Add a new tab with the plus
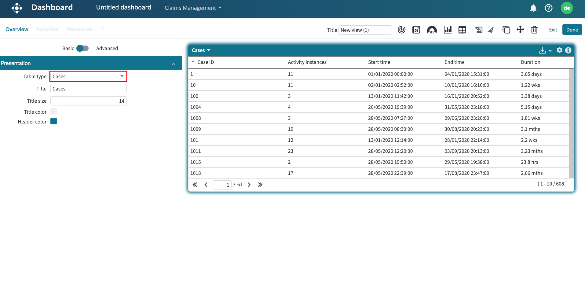 [103, 29]
